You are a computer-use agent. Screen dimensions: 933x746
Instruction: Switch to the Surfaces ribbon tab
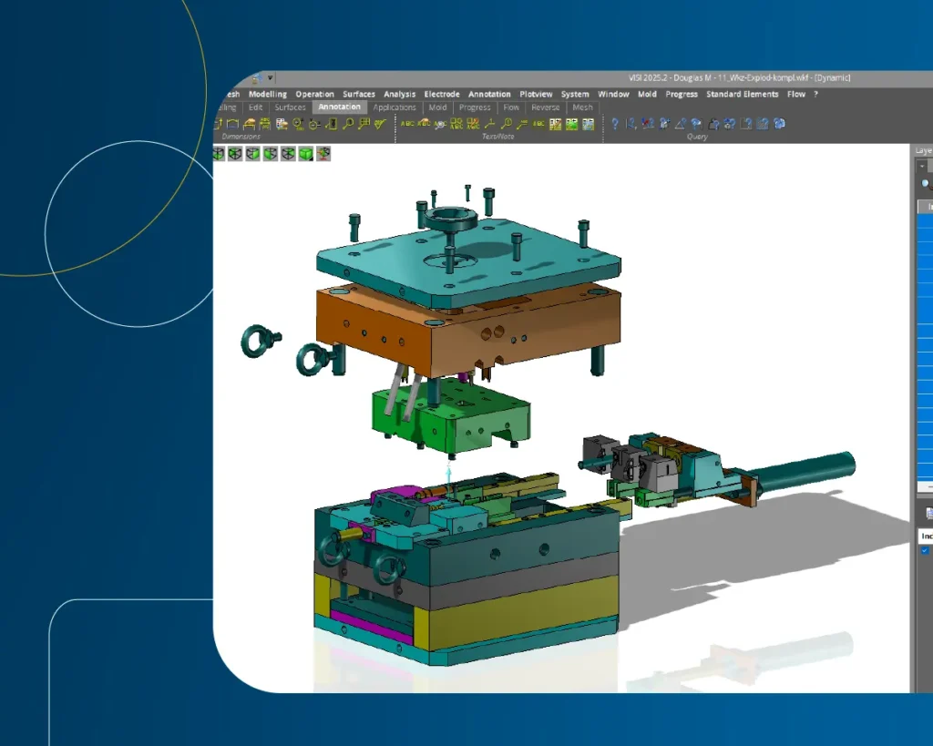point(291,107)
